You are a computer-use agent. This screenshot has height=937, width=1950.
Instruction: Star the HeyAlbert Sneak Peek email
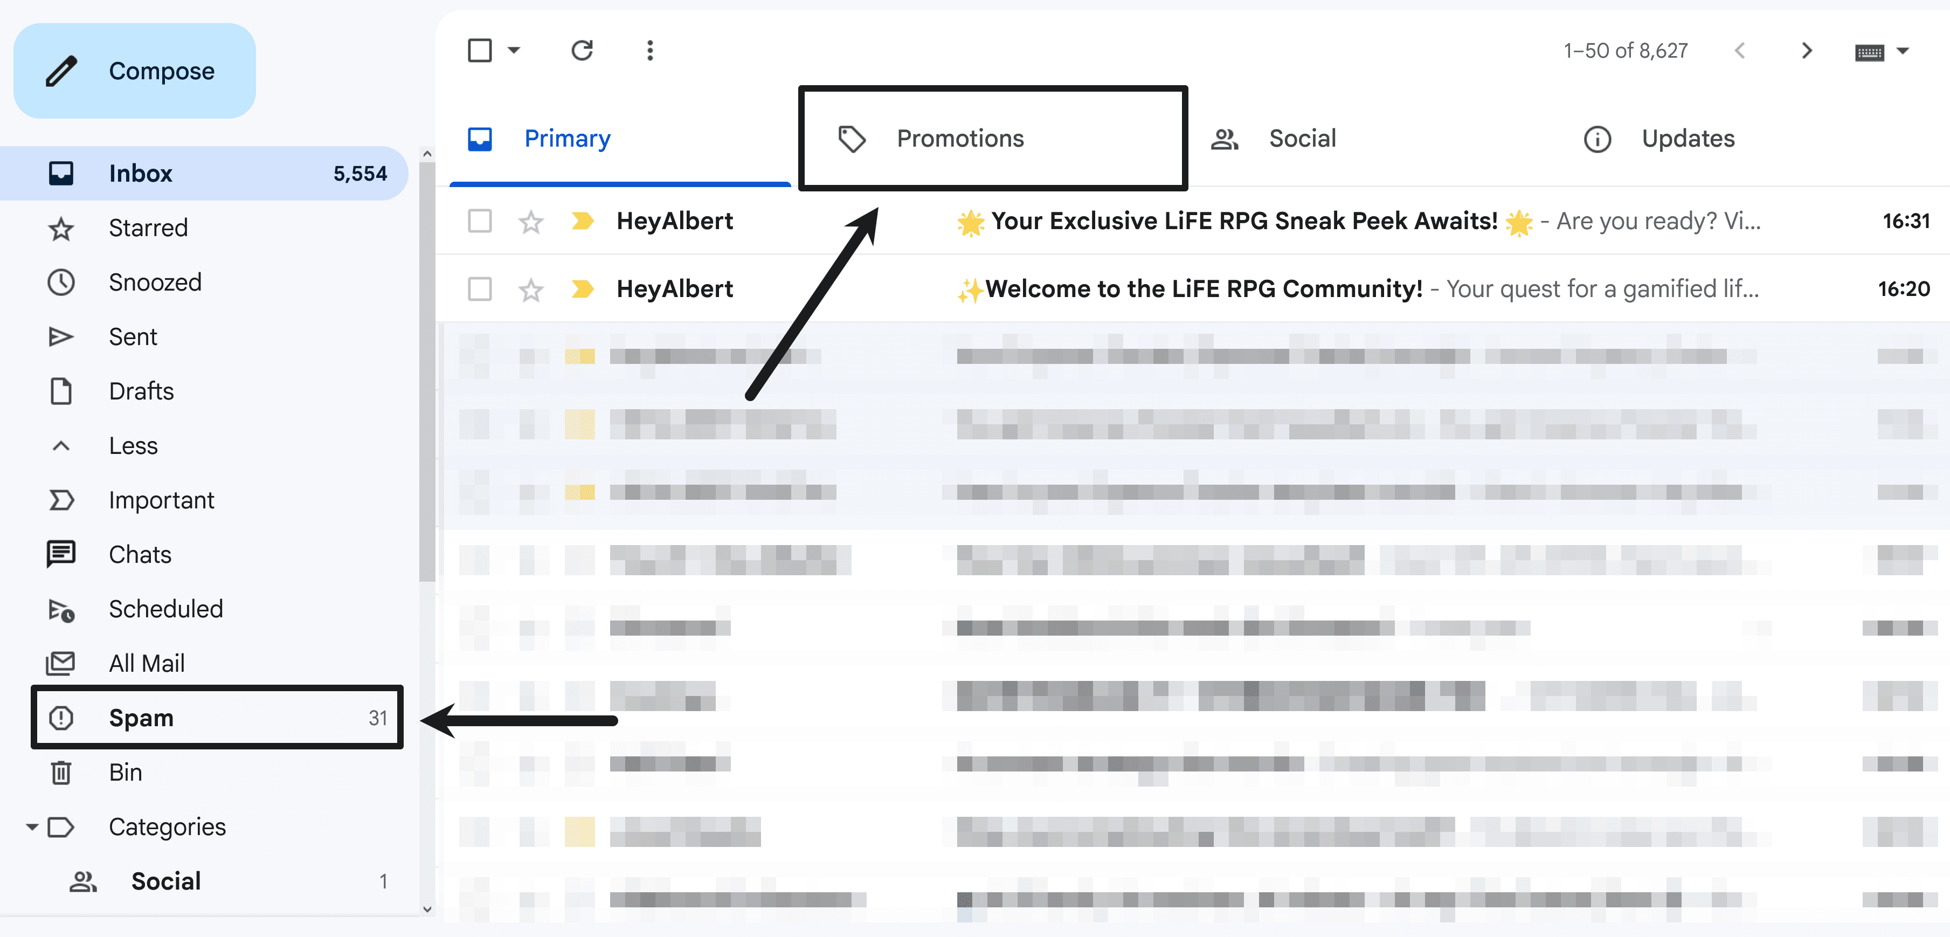coord(531,221)
